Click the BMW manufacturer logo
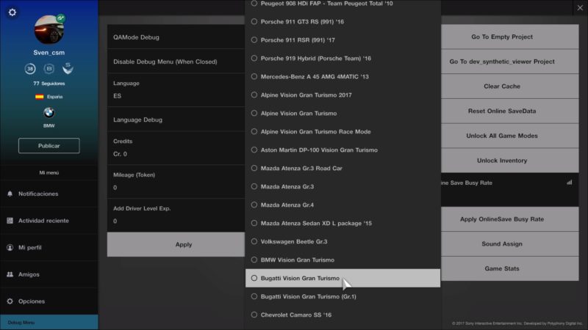Viewport: 588px width, 330px height. coord(49,112)
